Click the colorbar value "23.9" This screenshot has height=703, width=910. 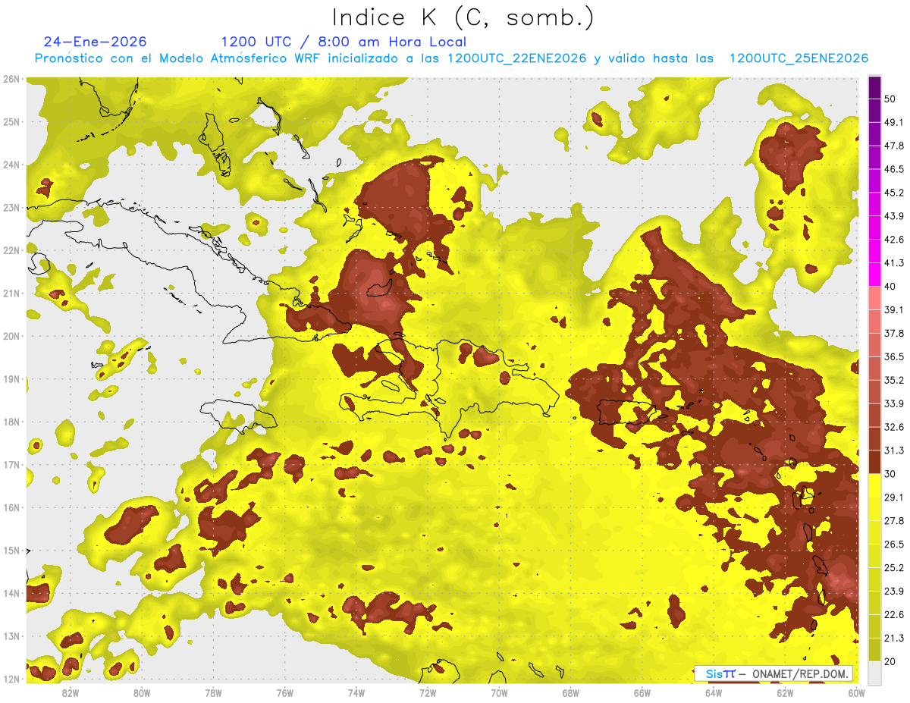(x=893, y=591)
